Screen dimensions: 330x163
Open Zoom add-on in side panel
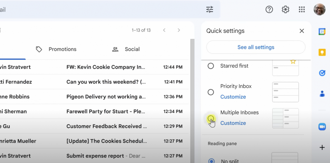322,127
